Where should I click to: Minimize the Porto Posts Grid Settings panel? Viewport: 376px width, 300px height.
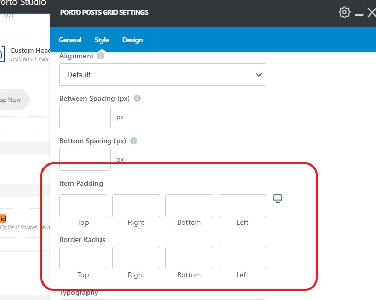[x=359, y=13]
